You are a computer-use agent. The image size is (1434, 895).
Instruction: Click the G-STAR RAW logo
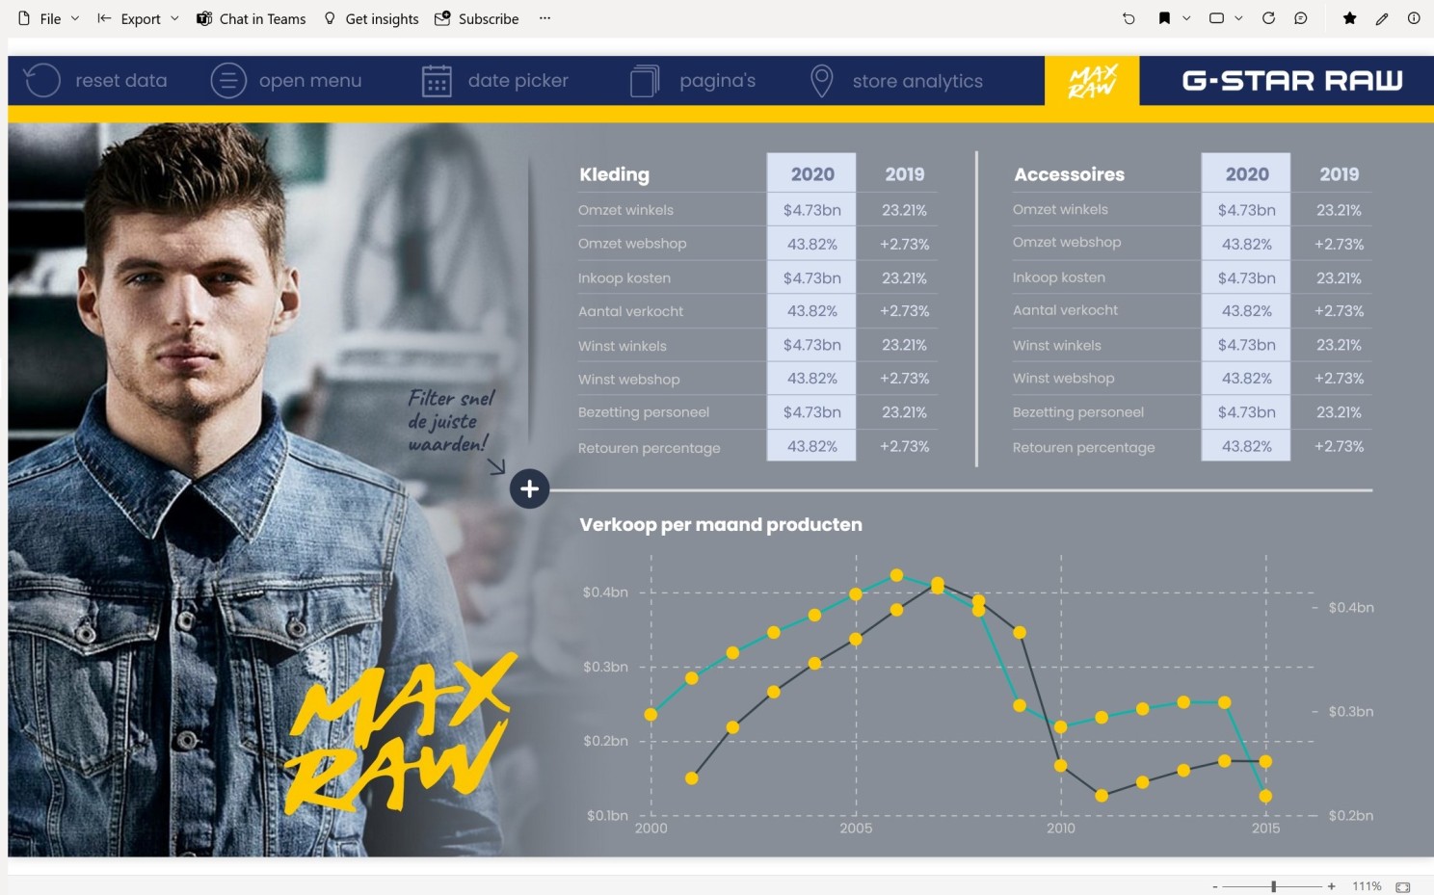(1292, 81)
